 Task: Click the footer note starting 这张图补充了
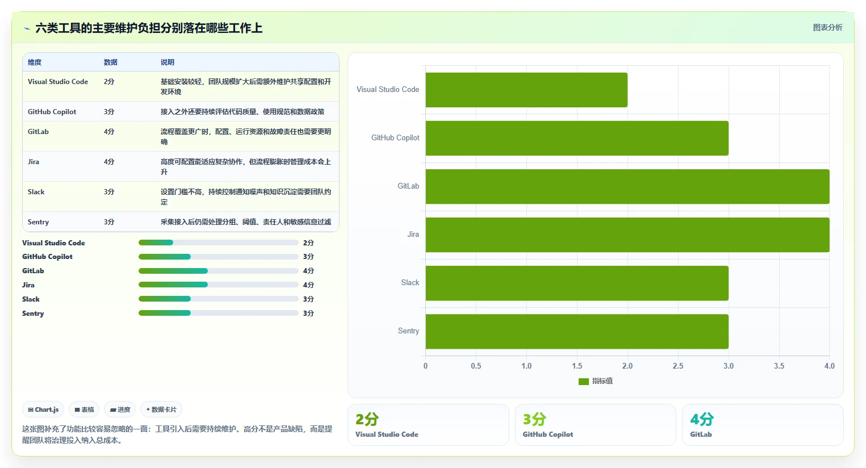(x=177, y=434)
